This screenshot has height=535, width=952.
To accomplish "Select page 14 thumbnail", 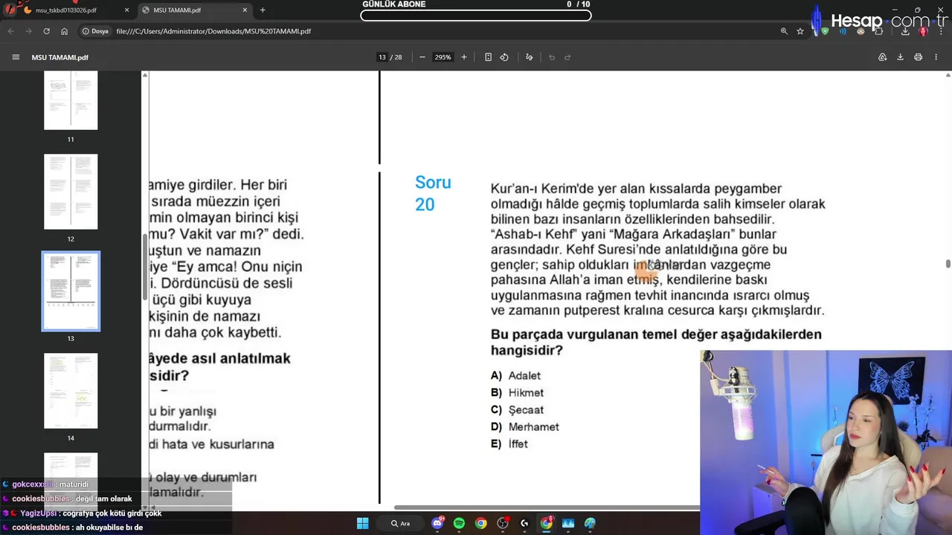I will tap(71, 391).
